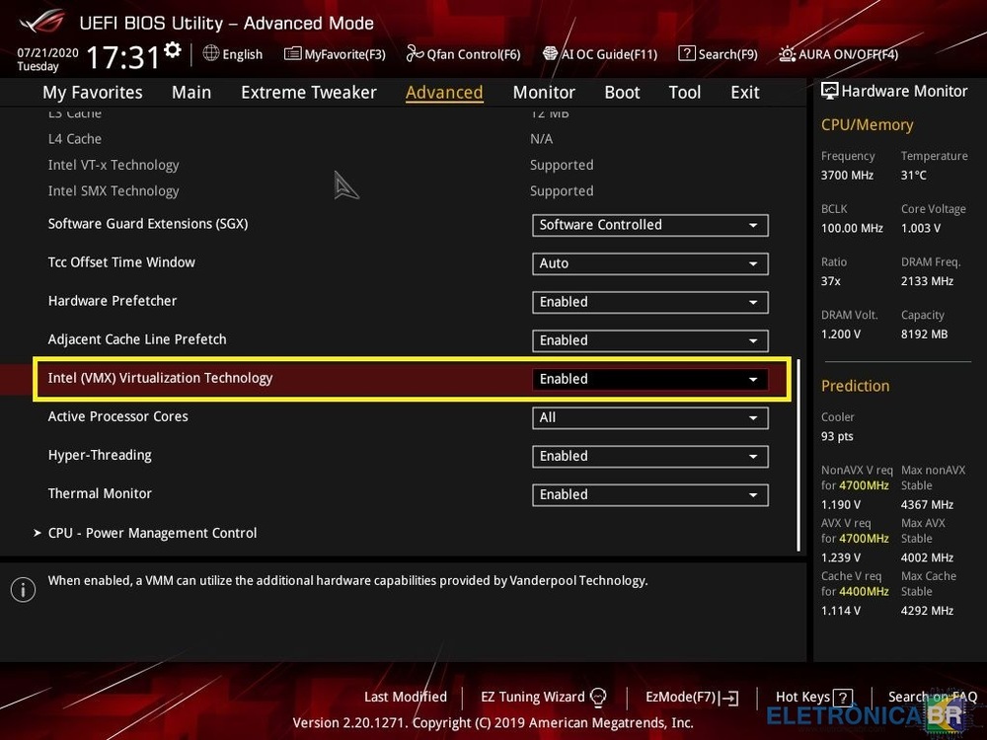Open Software Guard Extensions (SGX) dropdown
987x740 pixels.
tap(649, 225)
